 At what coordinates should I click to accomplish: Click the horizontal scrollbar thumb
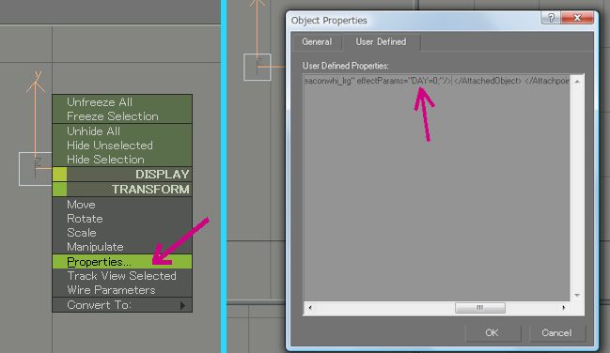point(480,308)
